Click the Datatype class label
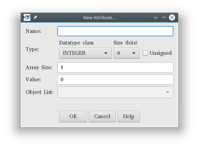Screen dimensions: 199x148 76,43
